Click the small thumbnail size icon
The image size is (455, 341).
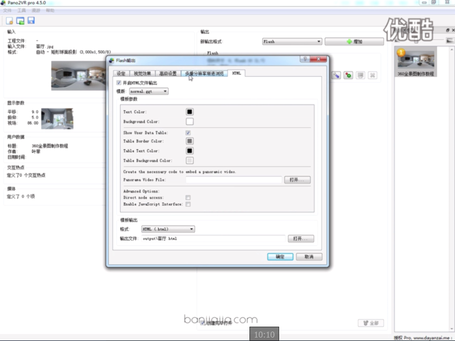click(x=397, y=41)
